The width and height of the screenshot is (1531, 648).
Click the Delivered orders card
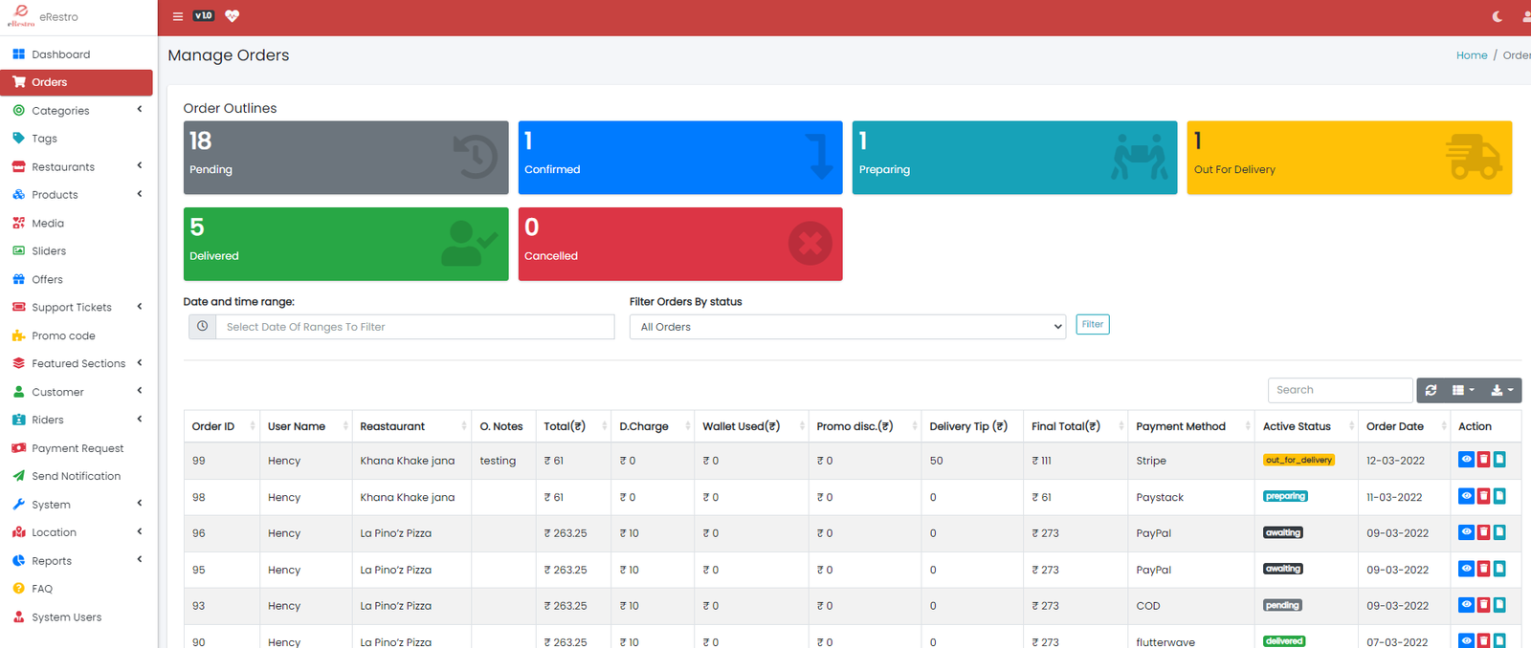pyautogui.click(x=345, y=244)
